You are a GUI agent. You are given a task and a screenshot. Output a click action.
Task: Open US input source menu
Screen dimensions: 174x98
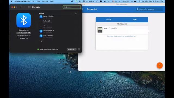114,1
